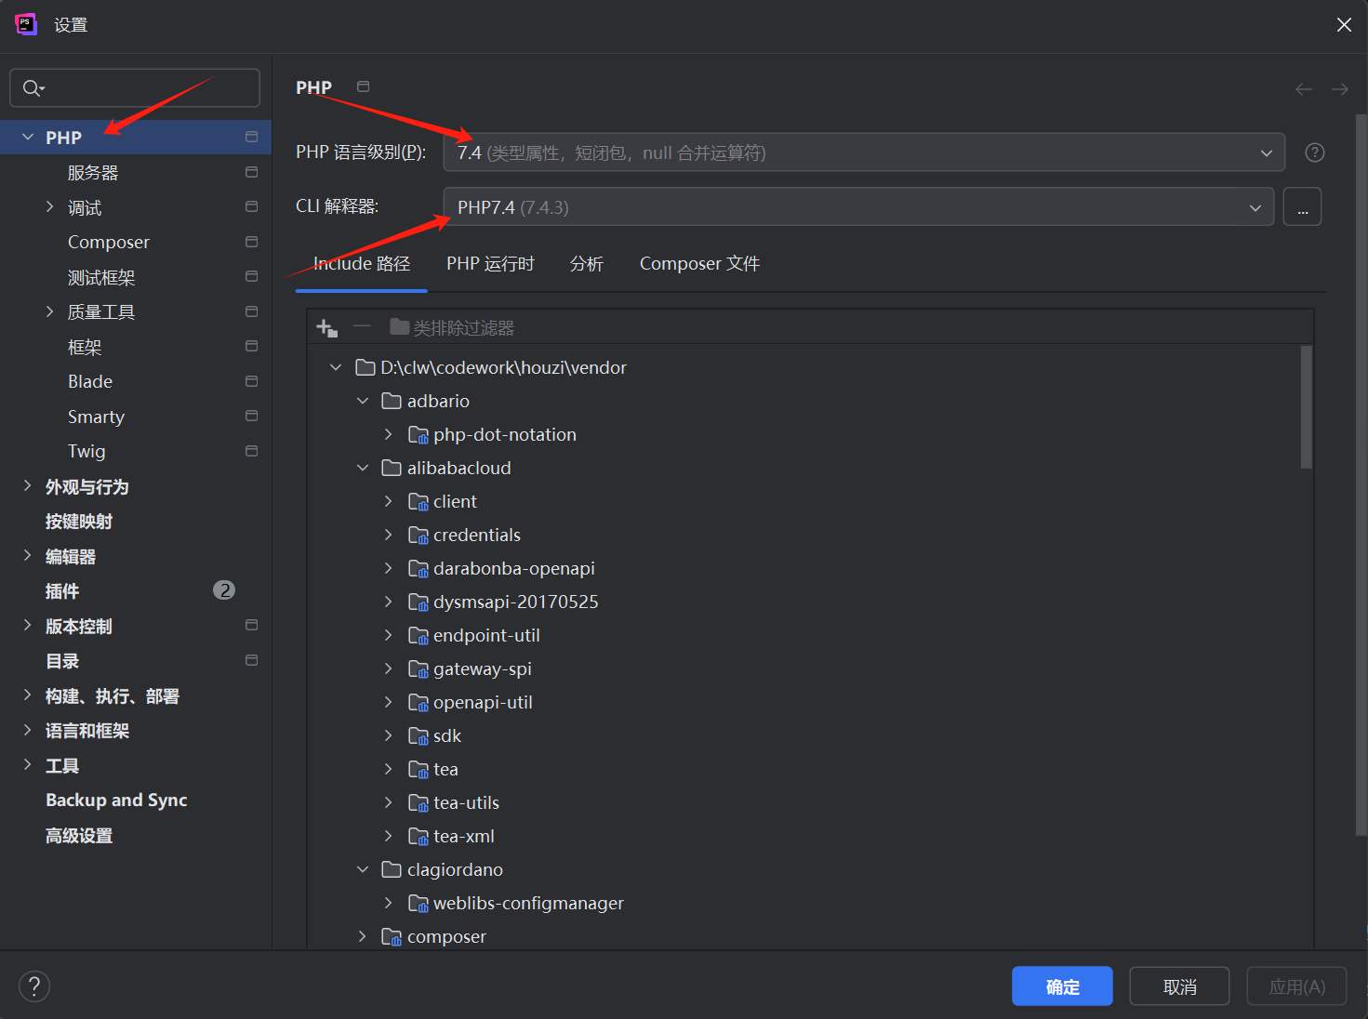Click the magnifier icon in settings search
Viewport: 1368px width, 1019px height.
click(33, 88)
